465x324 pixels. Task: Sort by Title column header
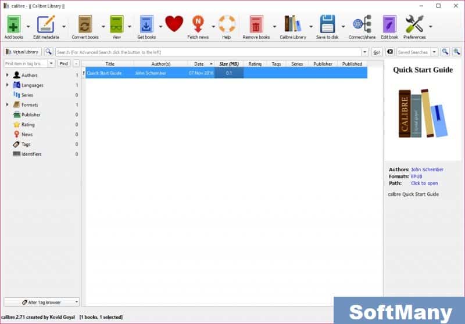click(110, 64)
